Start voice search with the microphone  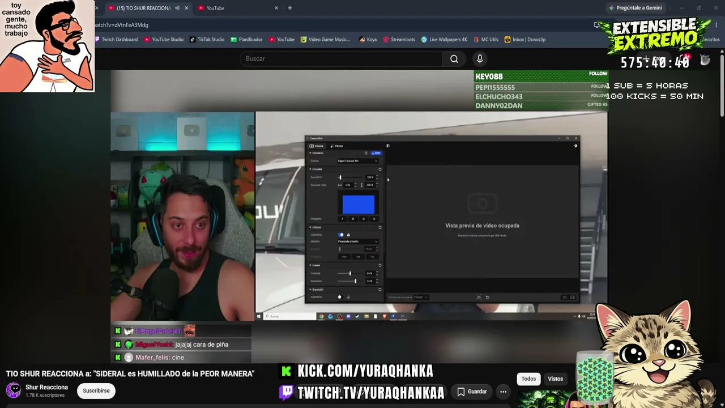click(480, 59)
